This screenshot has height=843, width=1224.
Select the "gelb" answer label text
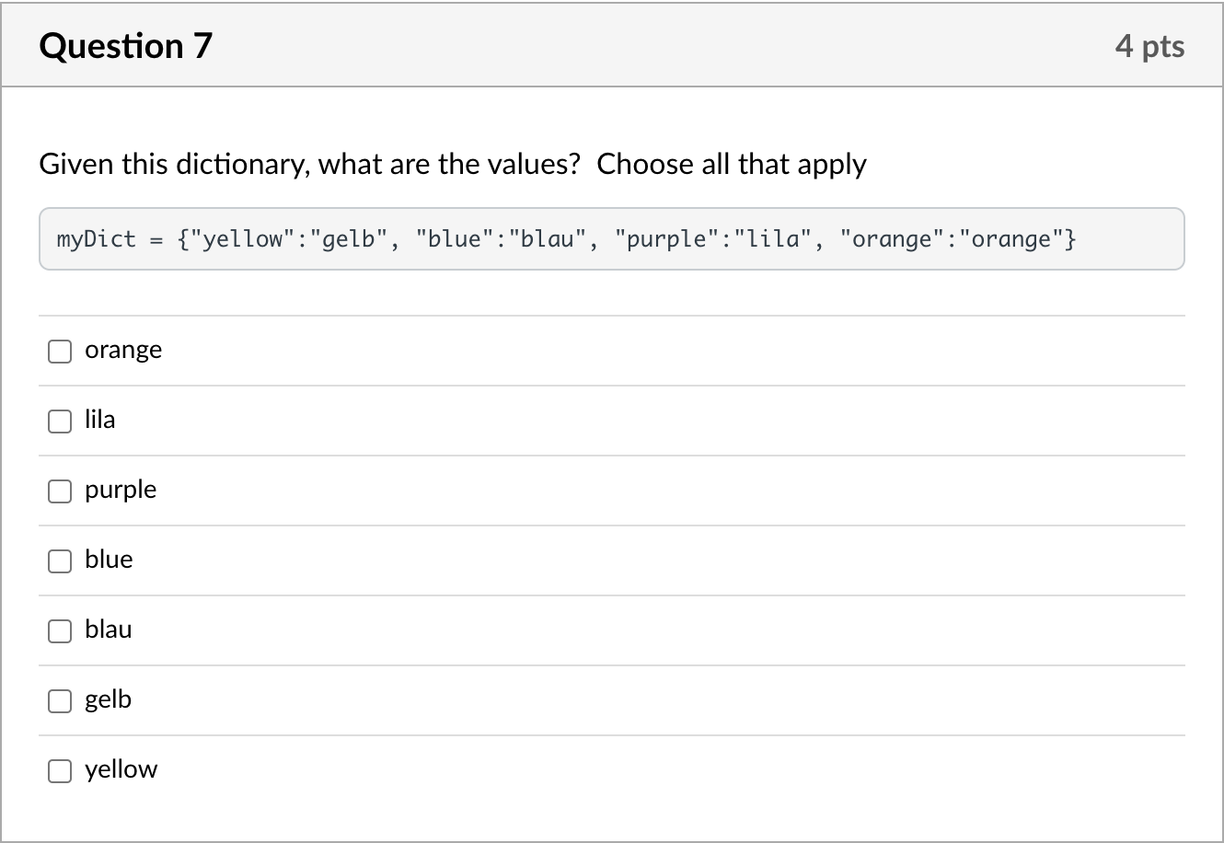tap(108, 699)
